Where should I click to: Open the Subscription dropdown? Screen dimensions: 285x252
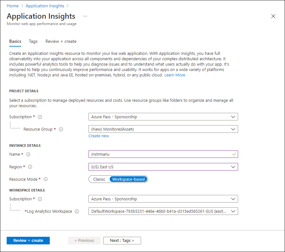click(163, 117)
